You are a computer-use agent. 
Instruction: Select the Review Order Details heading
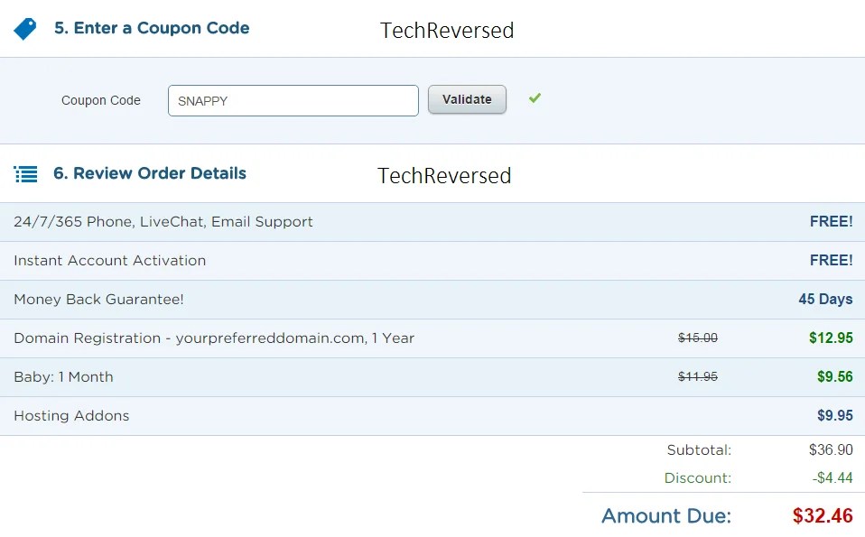click(150, 173)
